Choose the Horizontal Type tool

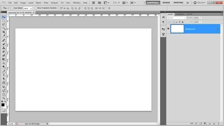pos(4,75)
